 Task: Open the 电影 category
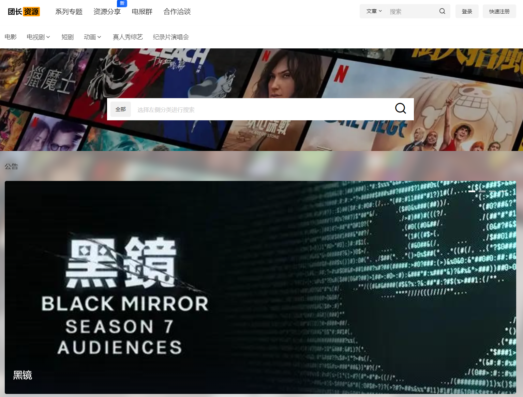[x=11, y=37]
